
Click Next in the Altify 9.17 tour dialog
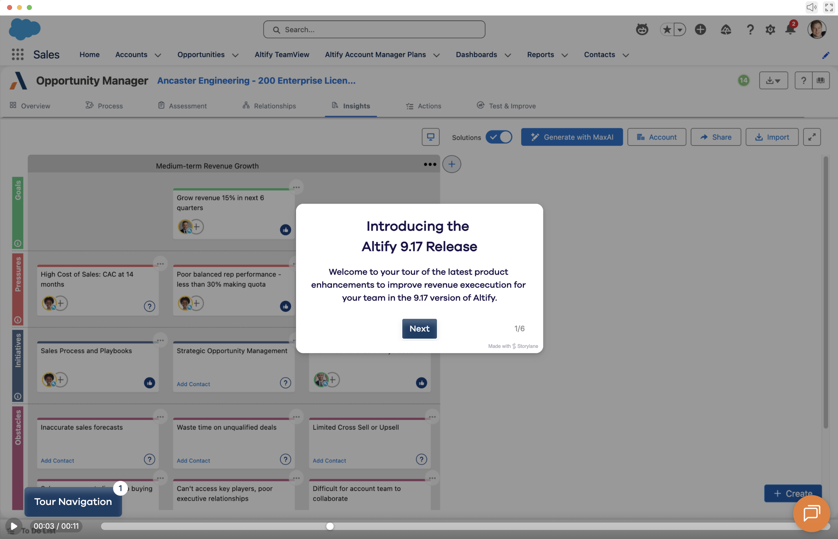(x=419, y=329)
